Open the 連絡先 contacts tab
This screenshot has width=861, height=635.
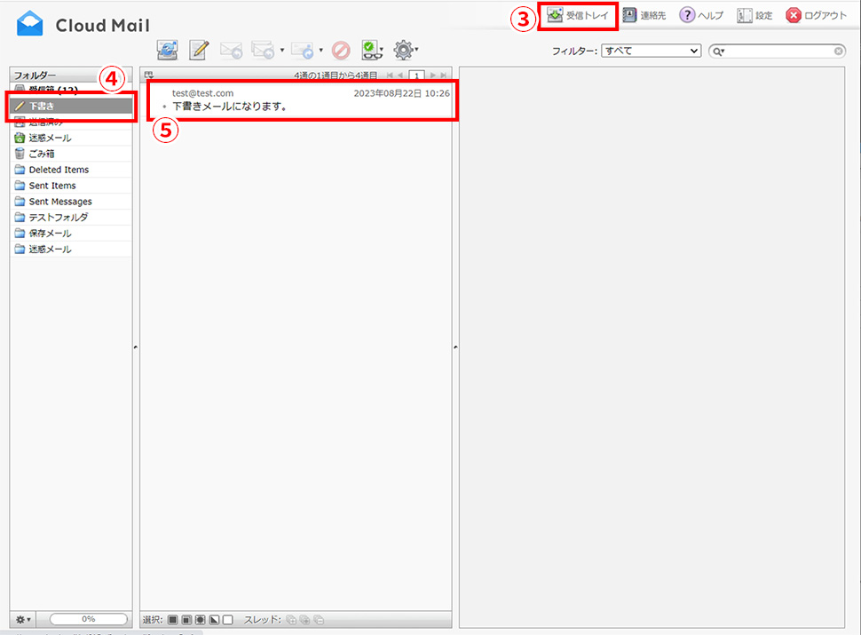pos(644,16)
